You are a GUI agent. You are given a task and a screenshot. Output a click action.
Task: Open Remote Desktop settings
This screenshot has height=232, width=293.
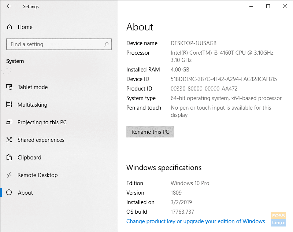(38, 175)
